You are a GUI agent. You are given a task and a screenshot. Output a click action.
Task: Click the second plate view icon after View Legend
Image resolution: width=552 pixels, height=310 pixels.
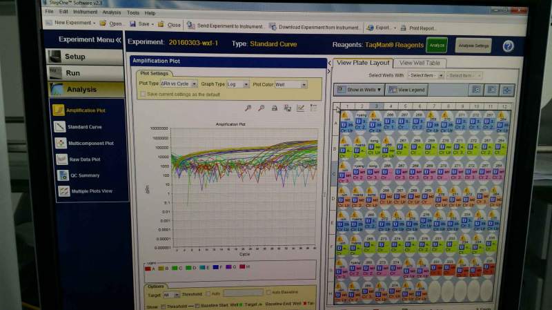coord(491,90)
